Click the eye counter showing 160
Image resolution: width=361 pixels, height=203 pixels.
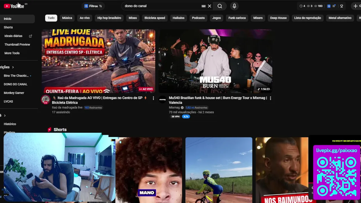(x=318, y=6)
